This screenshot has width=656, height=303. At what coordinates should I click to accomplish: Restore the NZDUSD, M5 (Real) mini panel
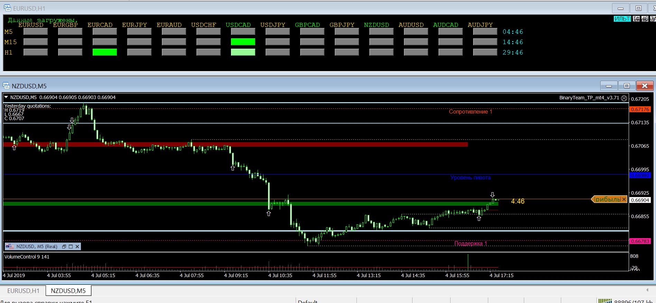(x=64, y=246)
